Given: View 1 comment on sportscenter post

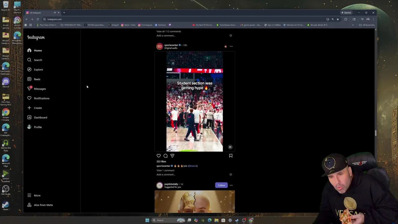Looking at the screenshot, I should pos(165,170).
